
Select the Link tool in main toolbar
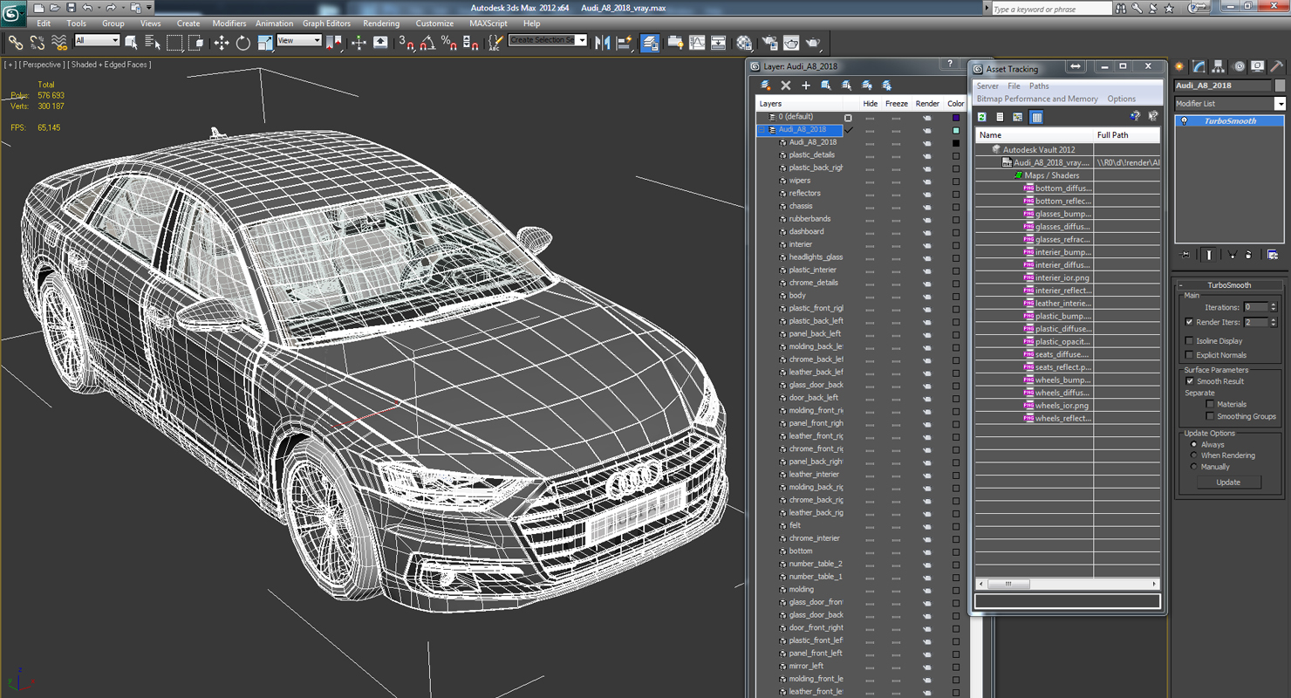[x=16, y=42]
